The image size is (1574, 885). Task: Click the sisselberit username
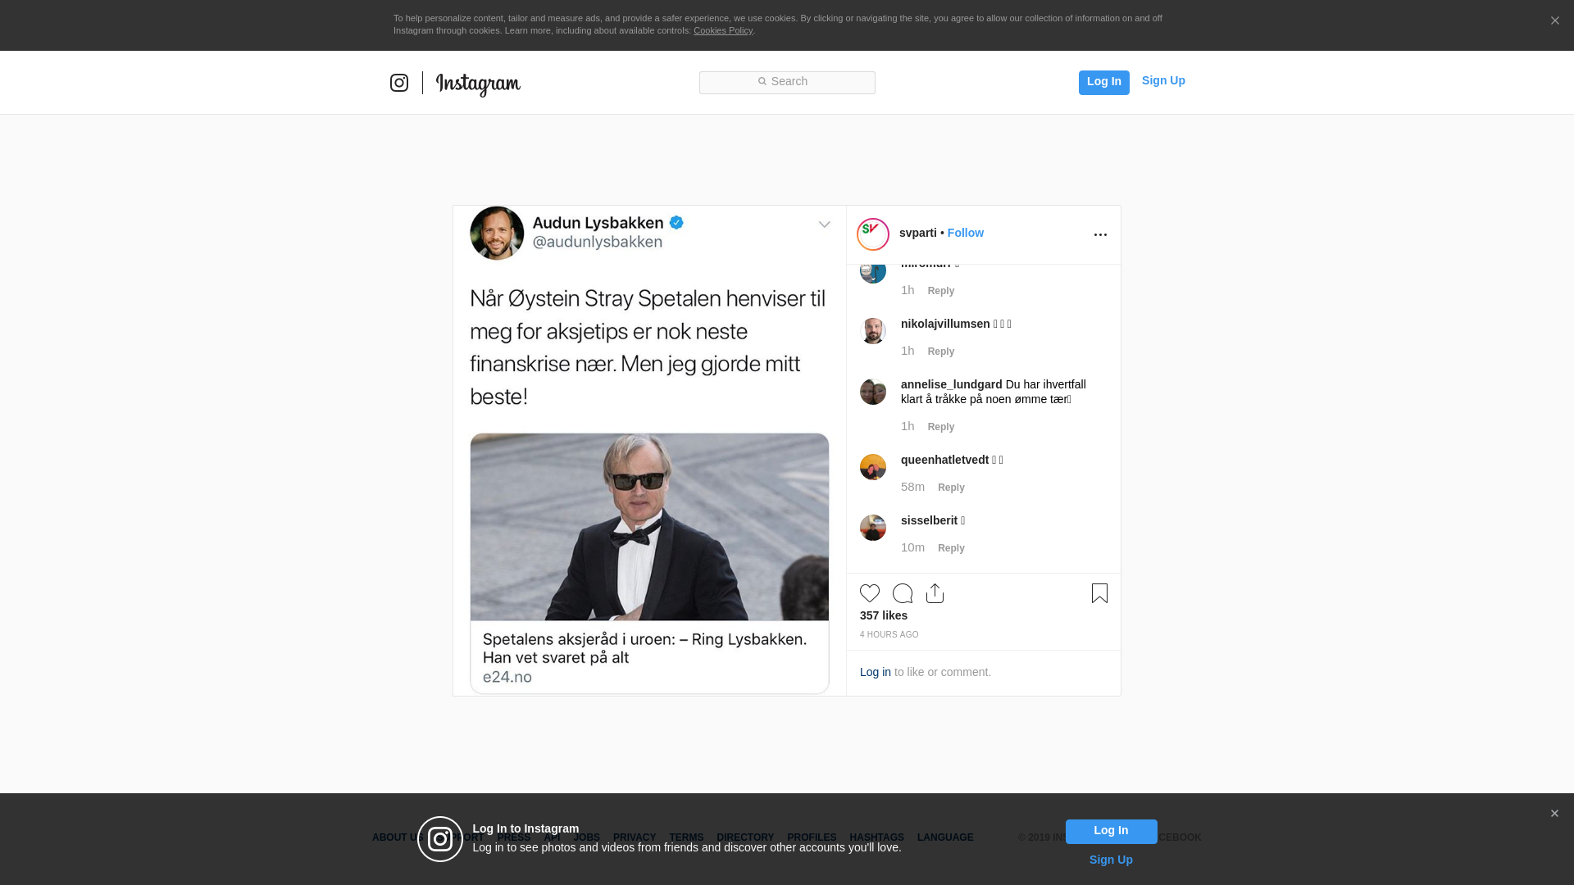tap(929, 520)
